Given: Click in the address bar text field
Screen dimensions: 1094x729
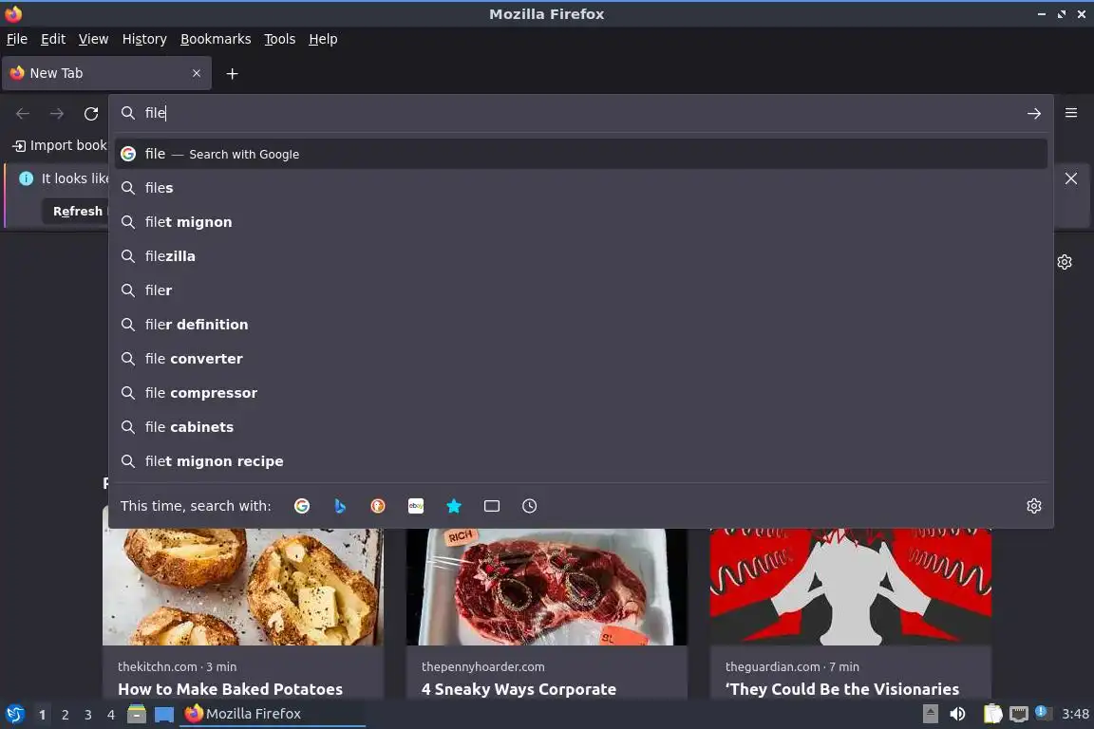Looking at the screenshot, I should tap(579, 113).
